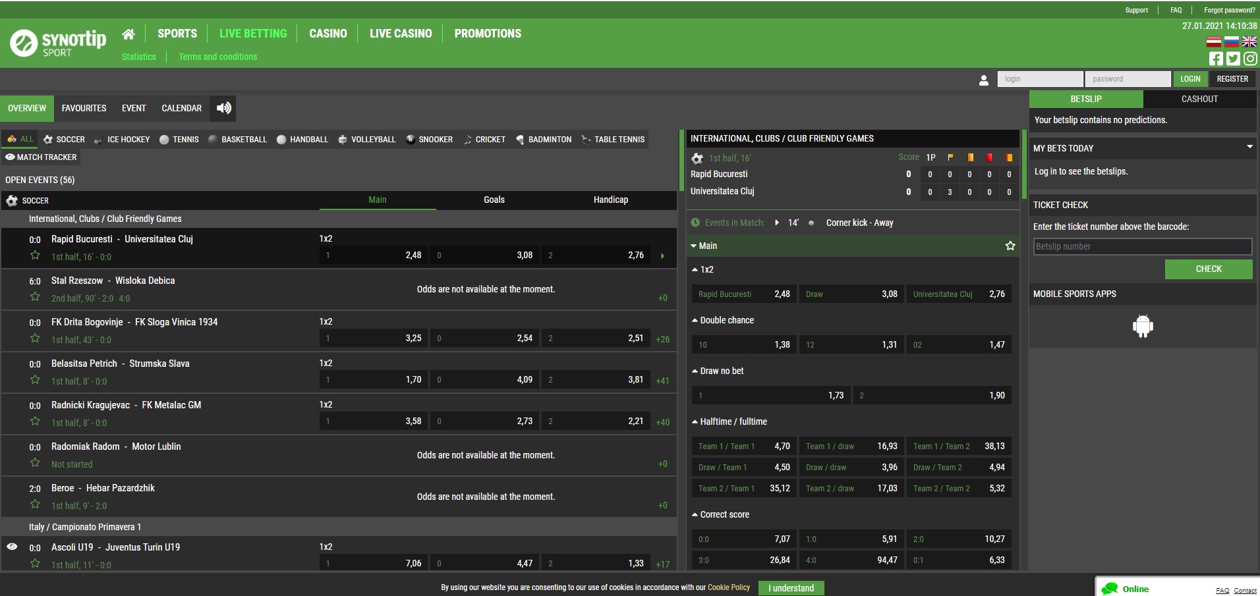The height and width of the screenshot is (596, 1260).
Task: Expand the My Bets Today dropdown arrow
Action: pyautogui.click(x=1249, y=147)
